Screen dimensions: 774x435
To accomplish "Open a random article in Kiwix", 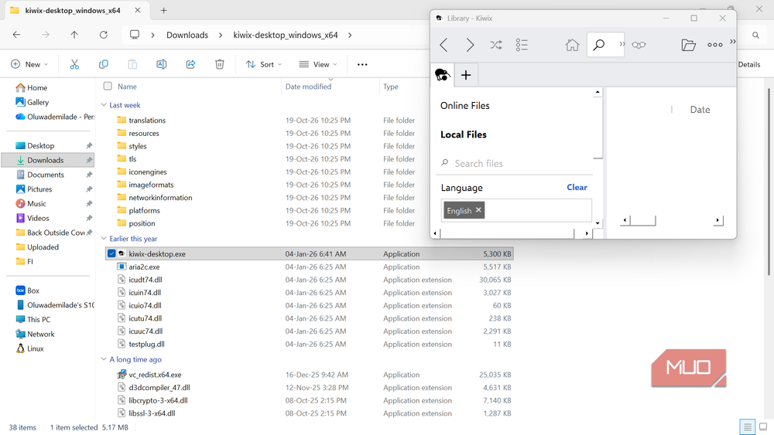I will [496, 45].
